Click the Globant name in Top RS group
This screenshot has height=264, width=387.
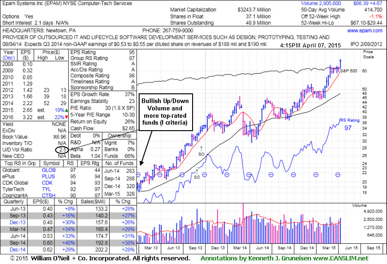(x=11, y=170)
